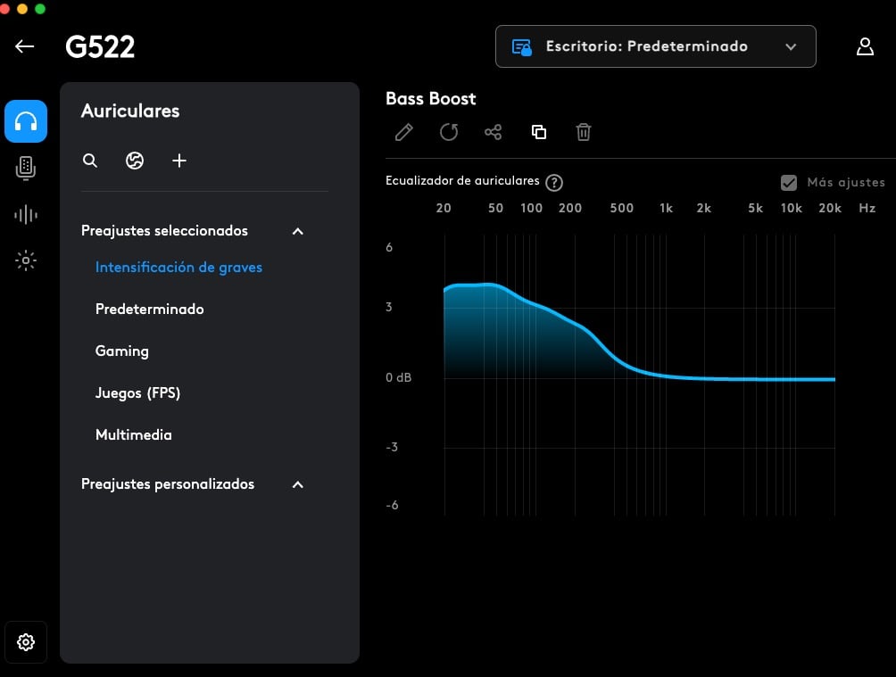Open the acoustics waveform sidebar icon
The width and height of the screenshot is (896, 677).
pyautogui.click(x=26, y=215)
